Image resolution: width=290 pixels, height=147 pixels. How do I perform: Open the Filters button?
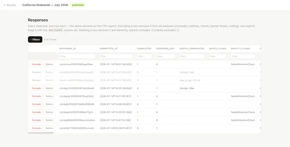[35, 39]
